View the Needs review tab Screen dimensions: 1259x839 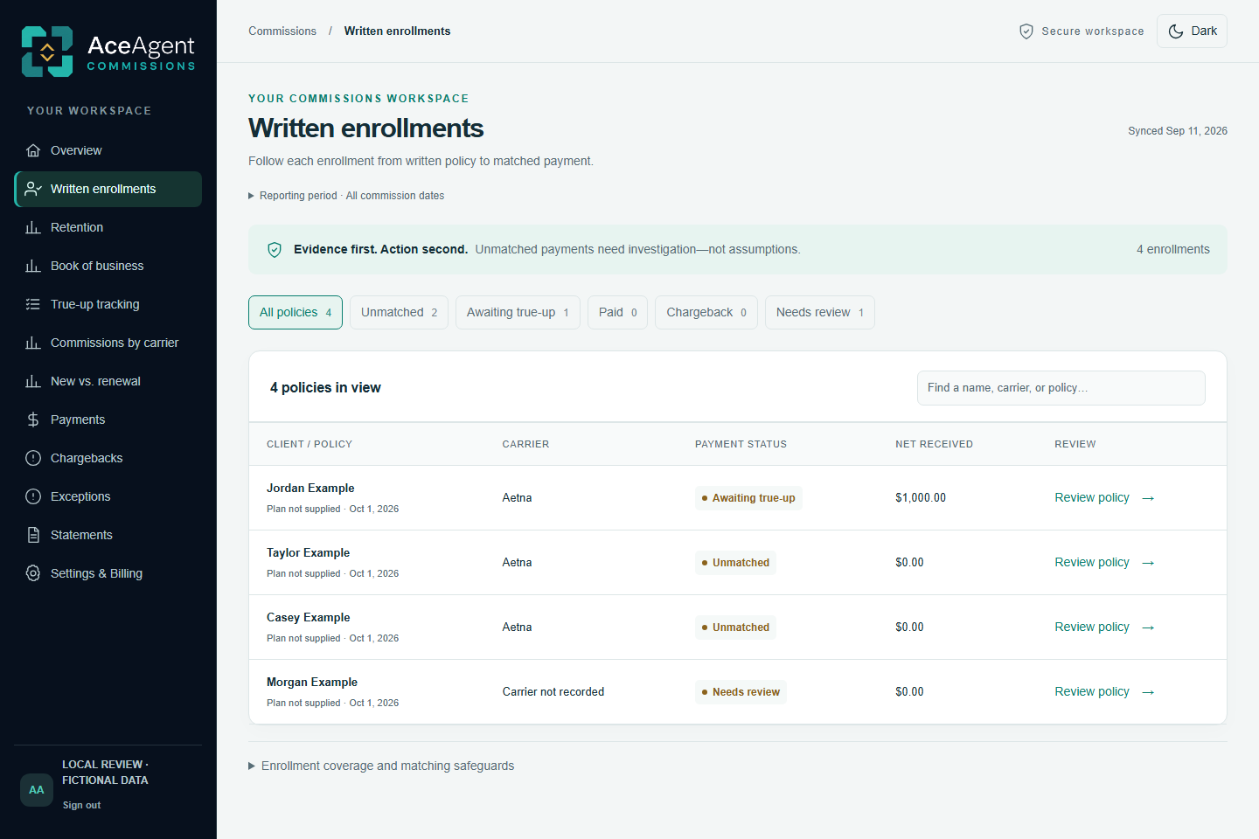pyautogui.click(x=820, y=313)
